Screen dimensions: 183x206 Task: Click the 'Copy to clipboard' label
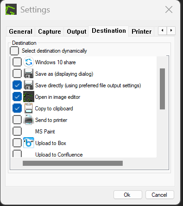tap(54, 109)
